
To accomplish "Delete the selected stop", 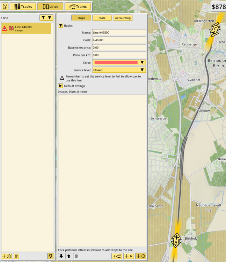I will pyautogui.click(x=76, y=256).
